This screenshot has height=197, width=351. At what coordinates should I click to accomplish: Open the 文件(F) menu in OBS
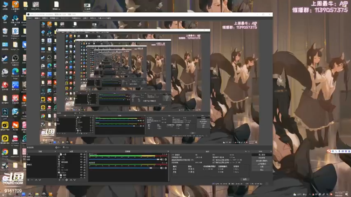coord(29,18)
